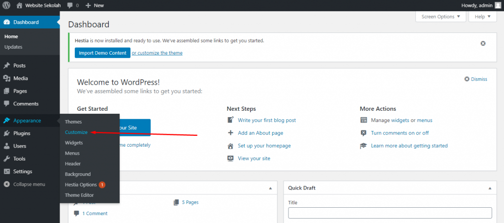504x223 pixels.
Task: Click the Howdy, admin account menu
Action: click(481, 5)
